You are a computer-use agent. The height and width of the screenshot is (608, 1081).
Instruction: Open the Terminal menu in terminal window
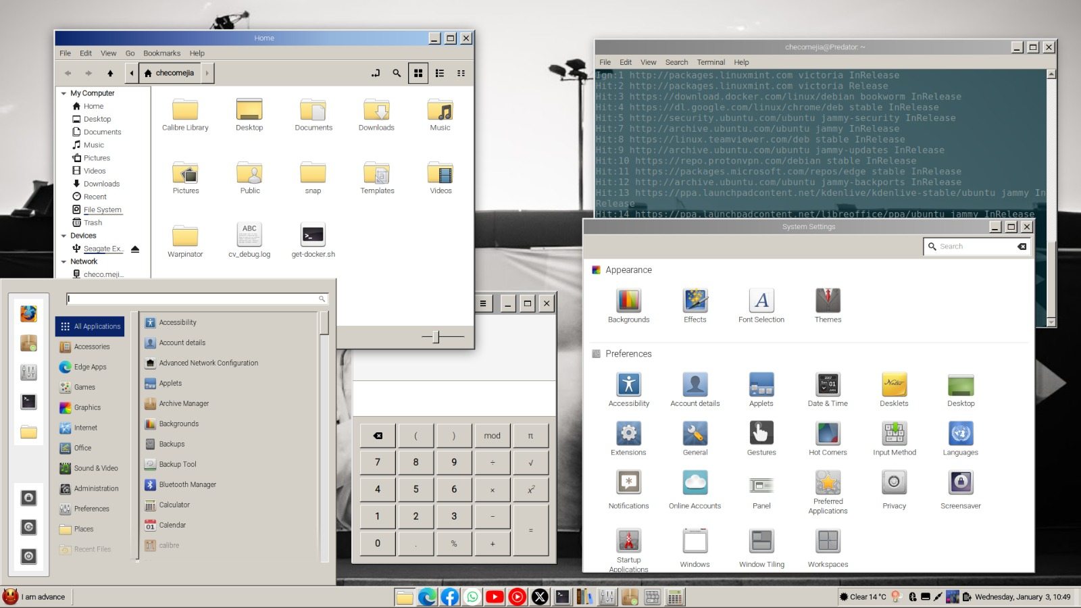point(711,62)
